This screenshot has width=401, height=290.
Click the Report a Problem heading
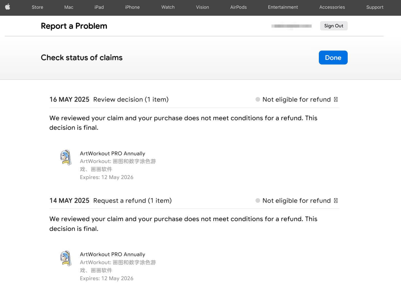(x=74, y=26)
